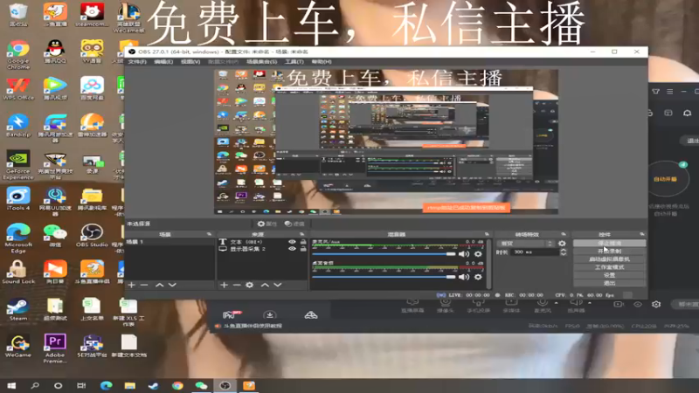This screenshot has height=393, width=699.
Task: Open iTools 4 desktop icon
Action: coord(18,199)
